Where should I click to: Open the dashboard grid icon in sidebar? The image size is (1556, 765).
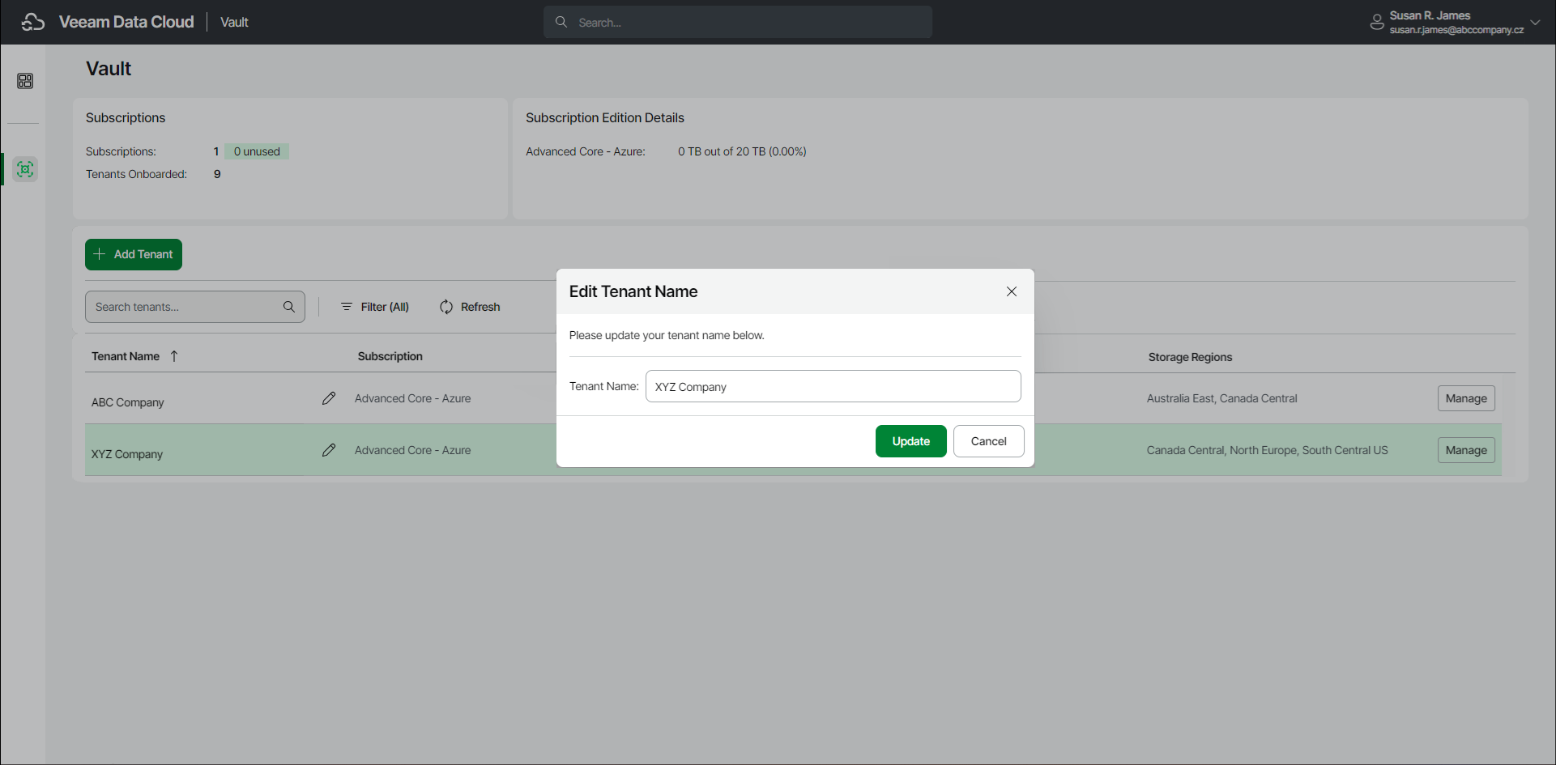[x=25, y=81]
